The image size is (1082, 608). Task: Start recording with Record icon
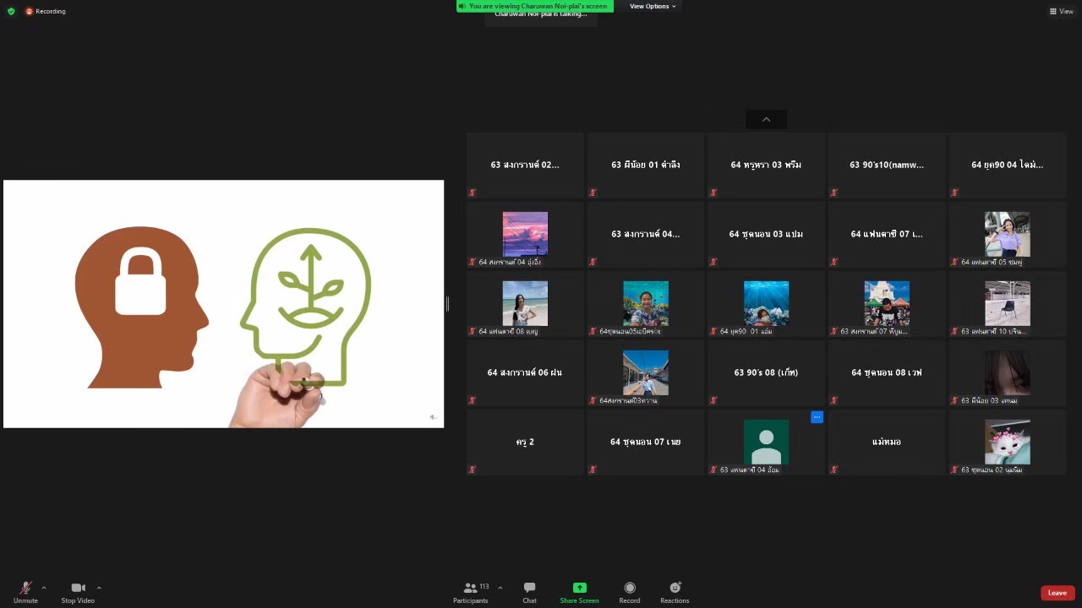[x=630, y=588]
